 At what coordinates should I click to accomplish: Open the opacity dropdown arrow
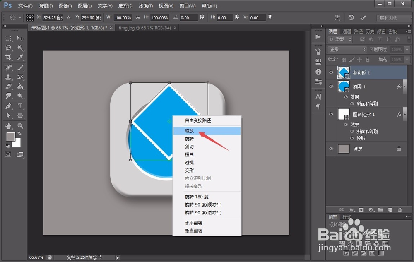(407, 49)
